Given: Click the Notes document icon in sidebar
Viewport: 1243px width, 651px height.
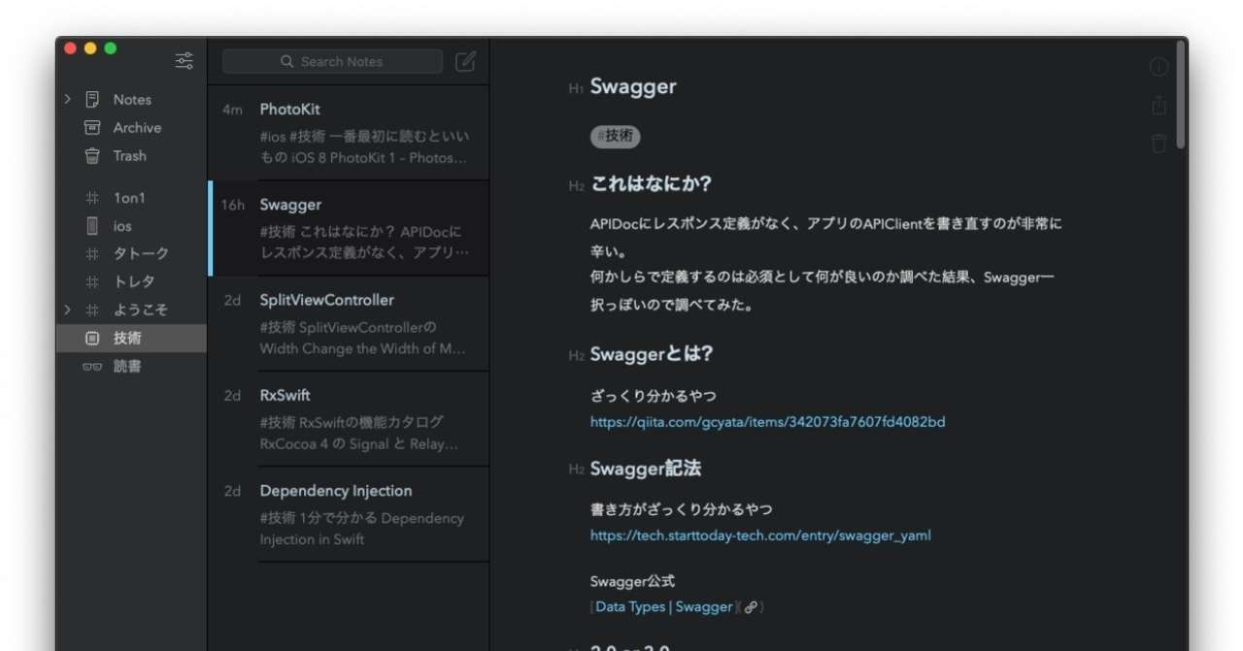Looking at the screenshot, I should coord(92,99).
